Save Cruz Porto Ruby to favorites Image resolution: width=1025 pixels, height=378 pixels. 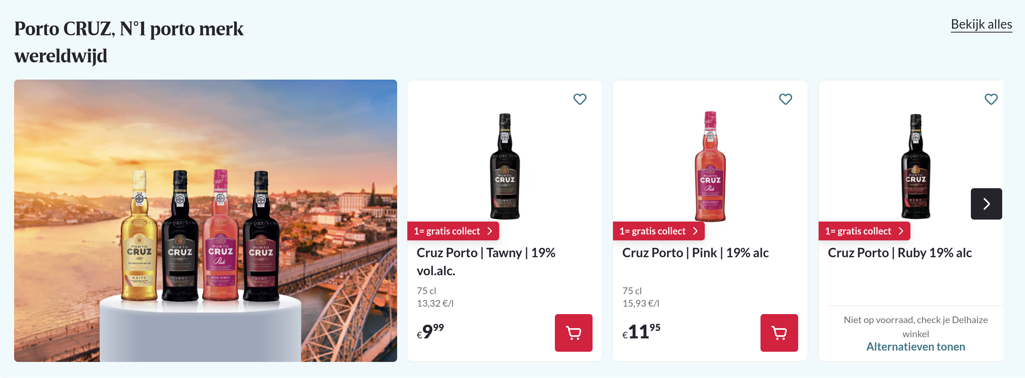990,99
